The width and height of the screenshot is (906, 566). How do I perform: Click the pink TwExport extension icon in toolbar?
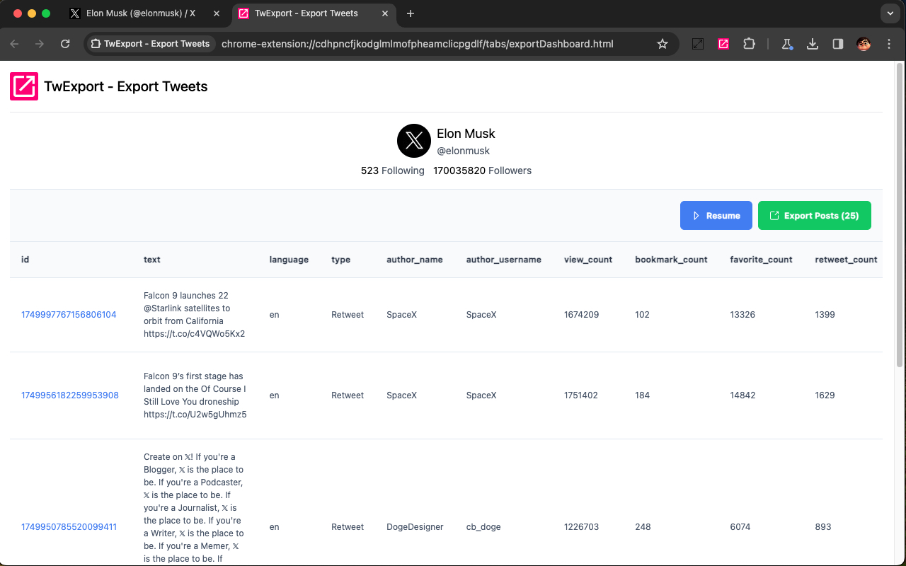click(x=723, y=44)
